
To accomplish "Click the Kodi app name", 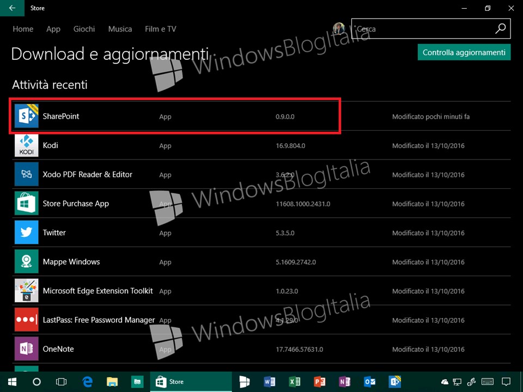I will point(50,145).
